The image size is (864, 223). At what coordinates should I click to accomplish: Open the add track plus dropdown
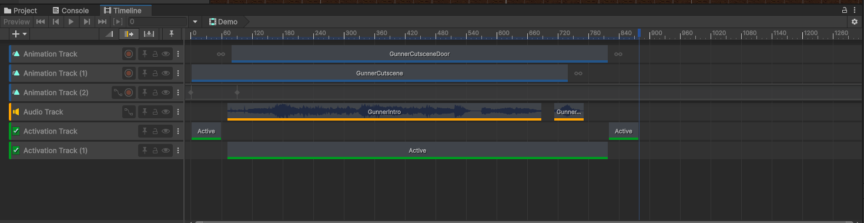(x=19, y=34)
